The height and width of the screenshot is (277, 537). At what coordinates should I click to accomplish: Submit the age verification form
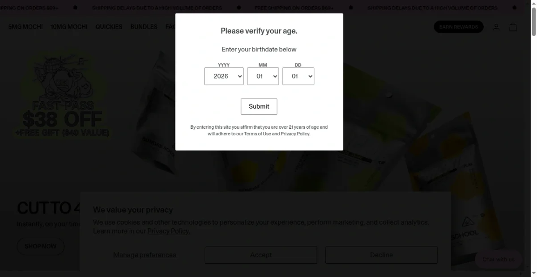coord(259,106)
